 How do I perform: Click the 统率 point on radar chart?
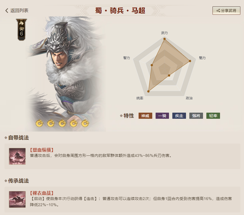(x=148, y=92)
